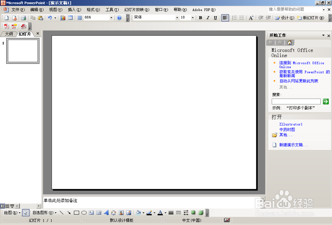Toggle italic formatting
Viewport: 332px width, 225px height.
click(207, 18)
